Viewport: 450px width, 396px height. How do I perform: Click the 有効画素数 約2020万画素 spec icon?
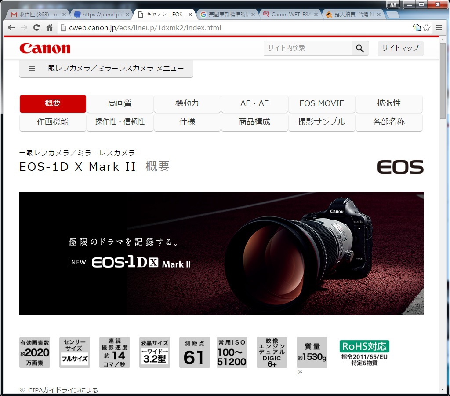pyautogui.click(x=35, y=352)
